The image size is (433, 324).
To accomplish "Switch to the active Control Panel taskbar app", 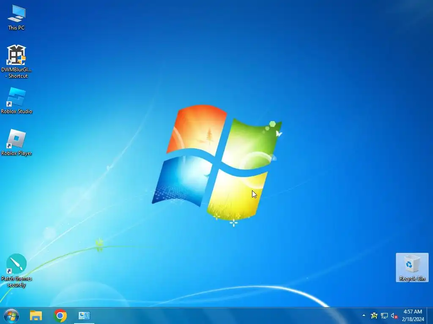I will [x=84, y=316].
